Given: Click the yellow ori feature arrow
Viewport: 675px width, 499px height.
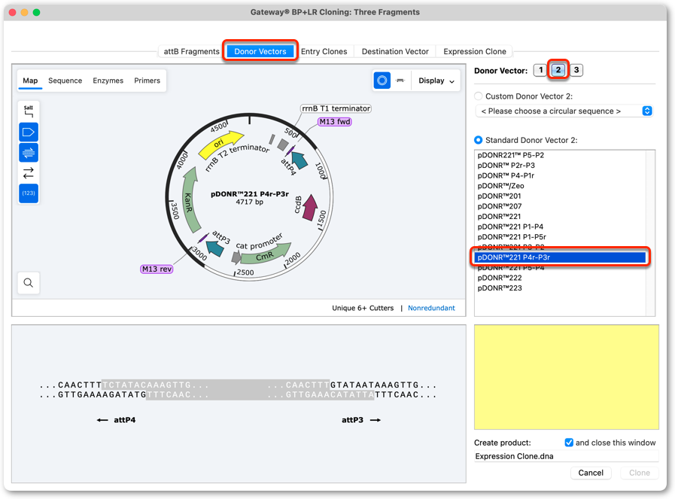Looking at the screenshot, I should (220, 144).
